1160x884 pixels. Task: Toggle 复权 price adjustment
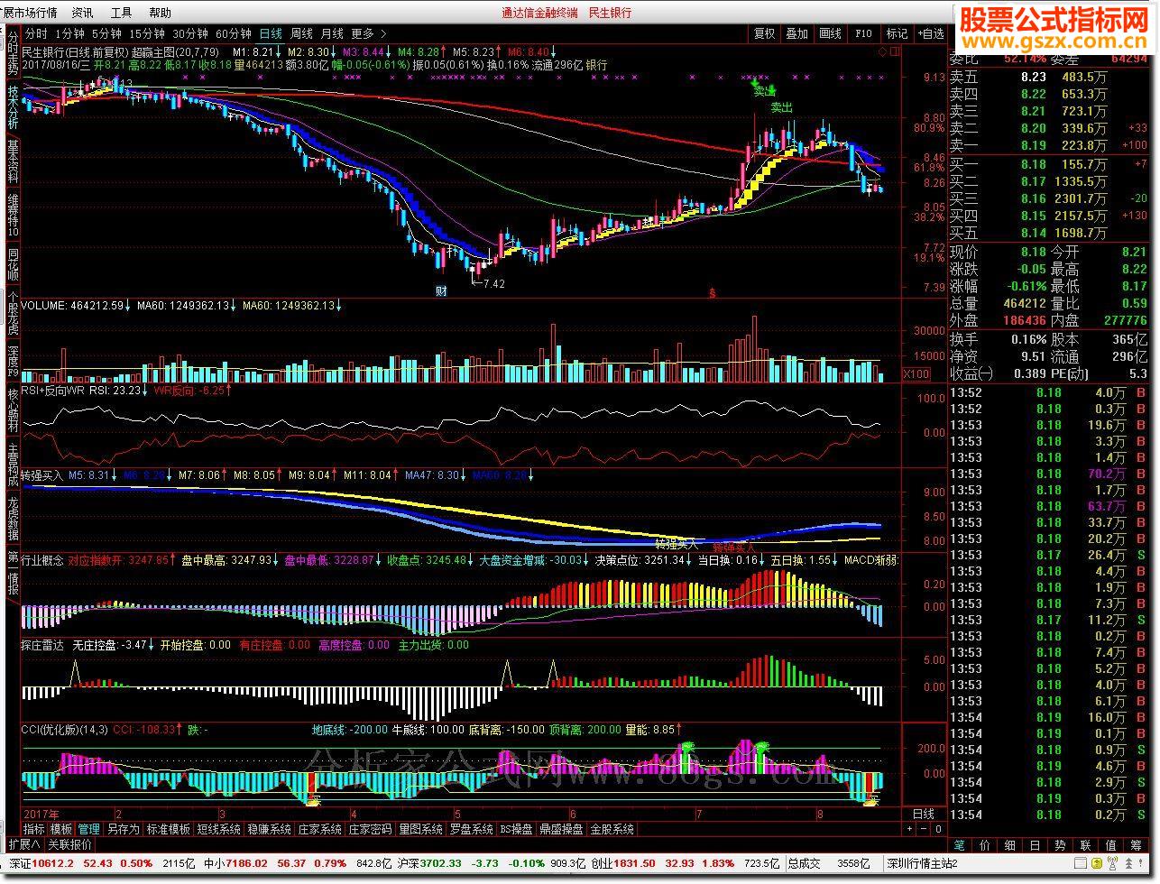click(764, 33)
